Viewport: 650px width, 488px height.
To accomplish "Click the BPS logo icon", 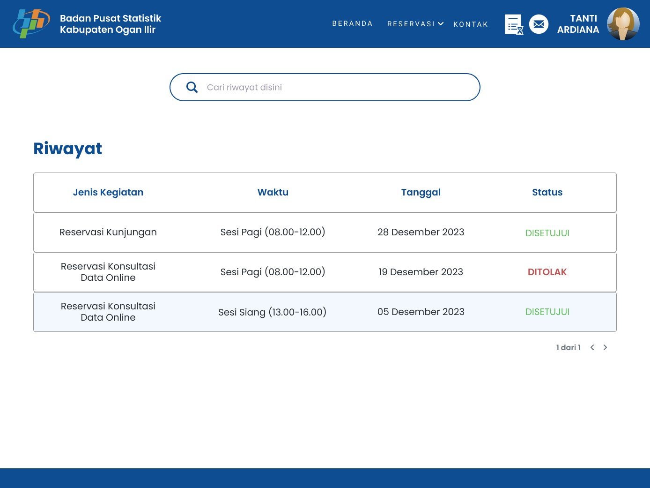I will click(31, 24).
